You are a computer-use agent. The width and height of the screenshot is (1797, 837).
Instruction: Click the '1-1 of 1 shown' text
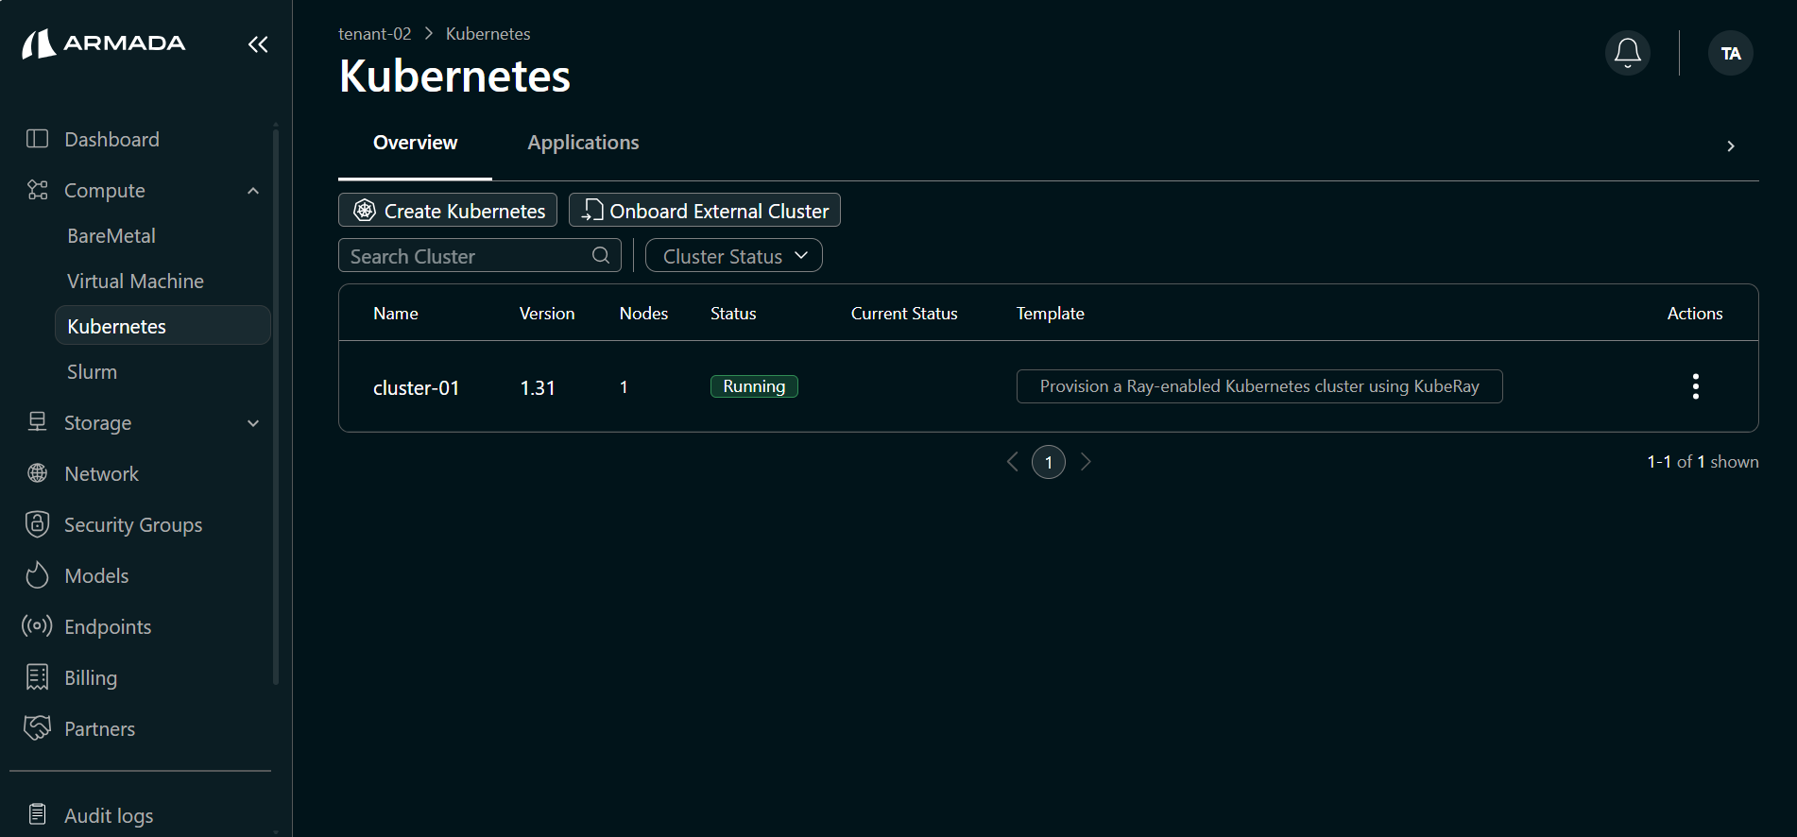1703,462
